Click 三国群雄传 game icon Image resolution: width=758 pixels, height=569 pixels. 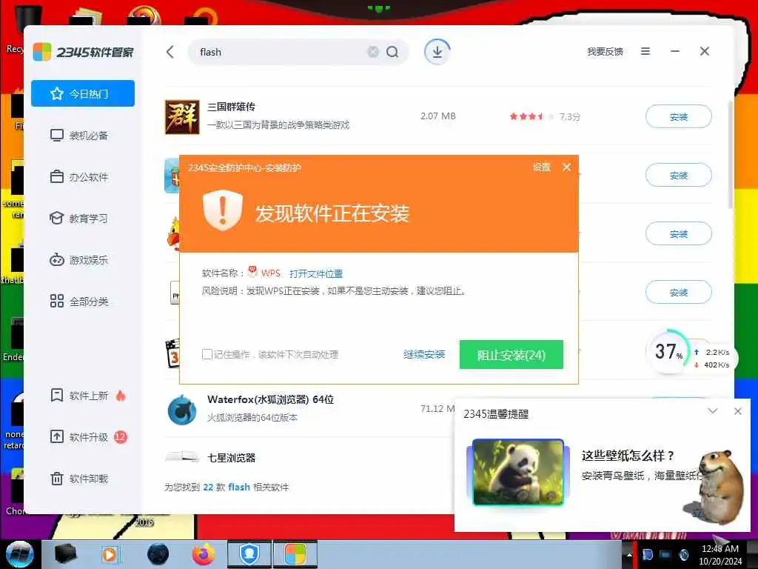(182, 116)
